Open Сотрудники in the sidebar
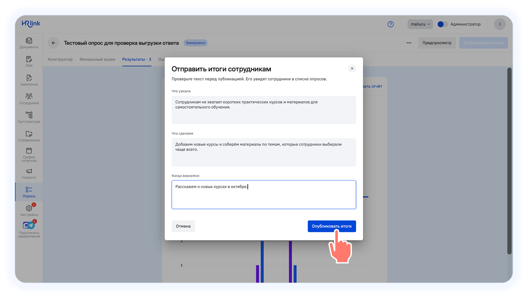Screen dimensions: 528x298 [x=29, y=99]
